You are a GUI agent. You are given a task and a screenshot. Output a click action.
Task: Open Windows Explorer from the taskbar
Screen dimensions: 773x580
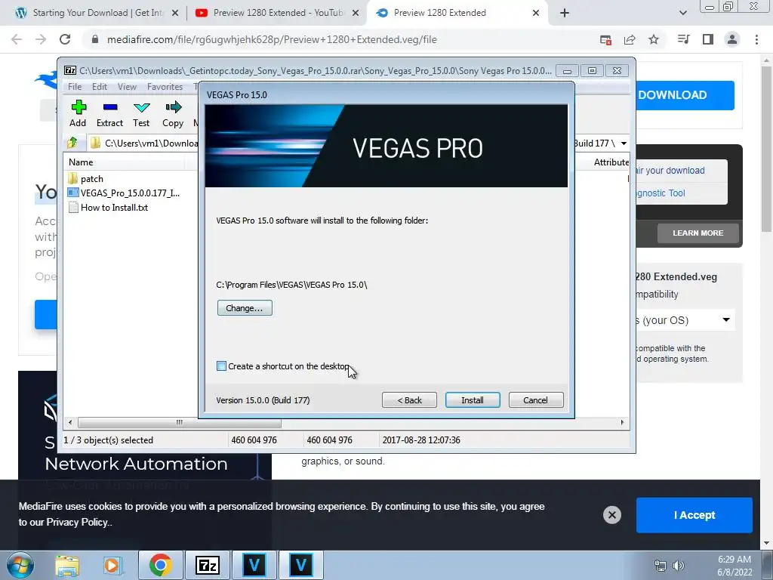[67, 565]
